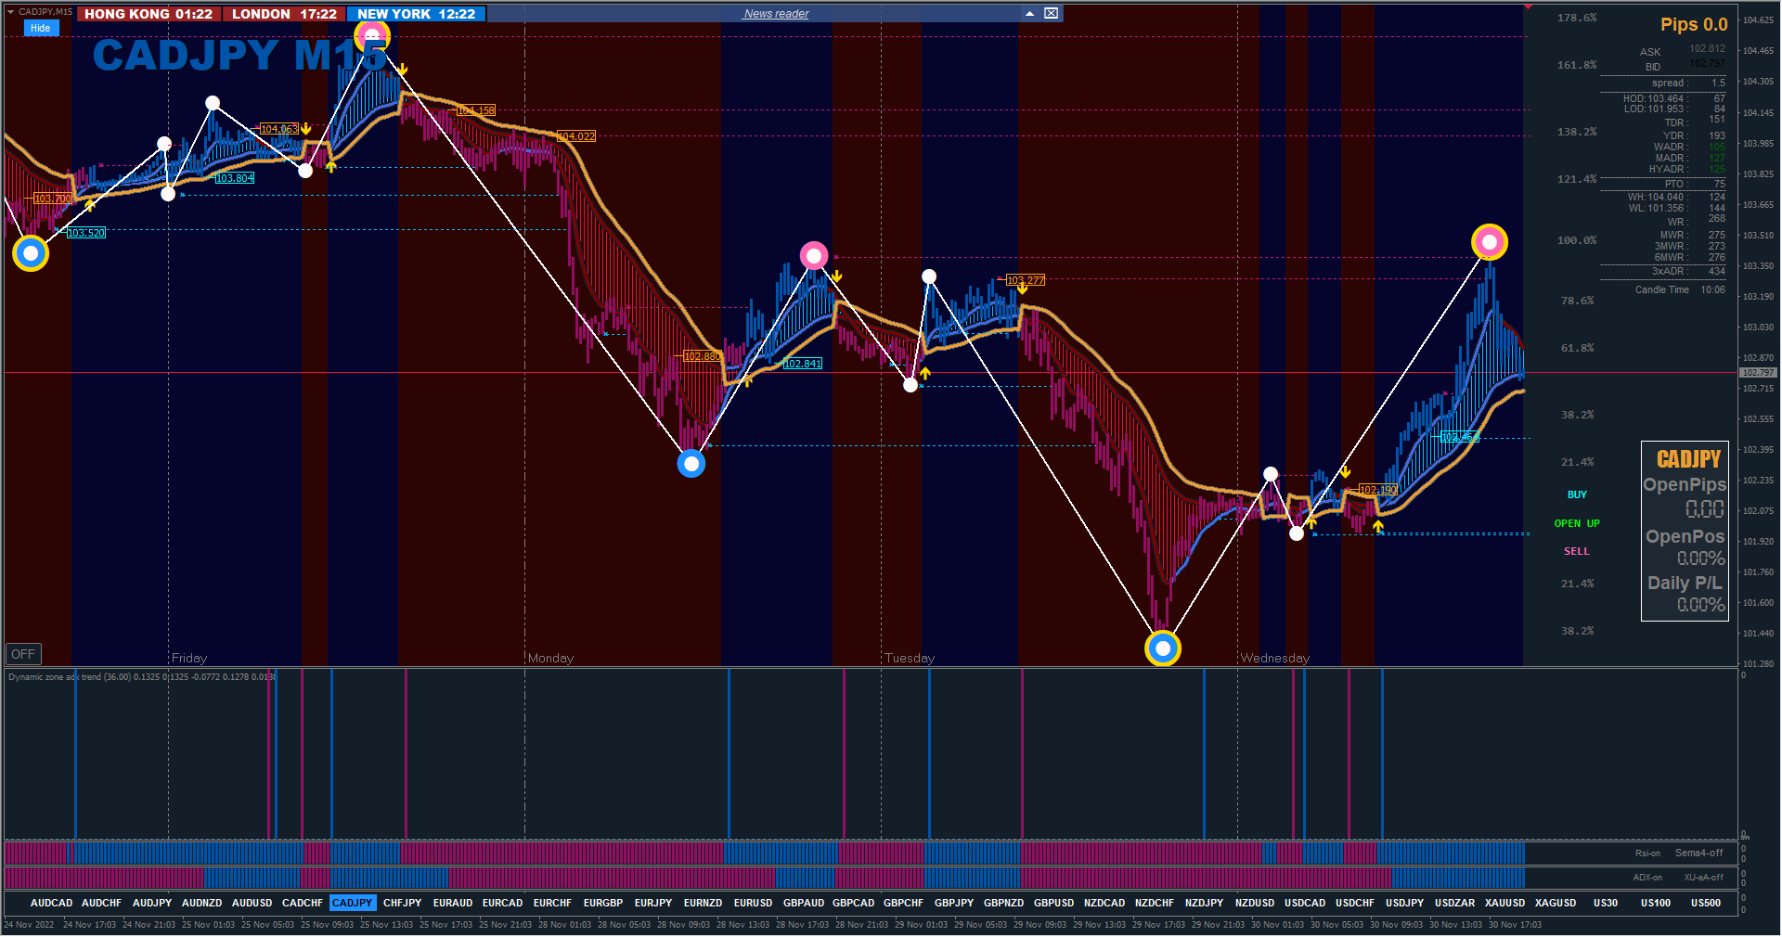Select the blue swing-low marker on Wednesday

click(1163, 648)
